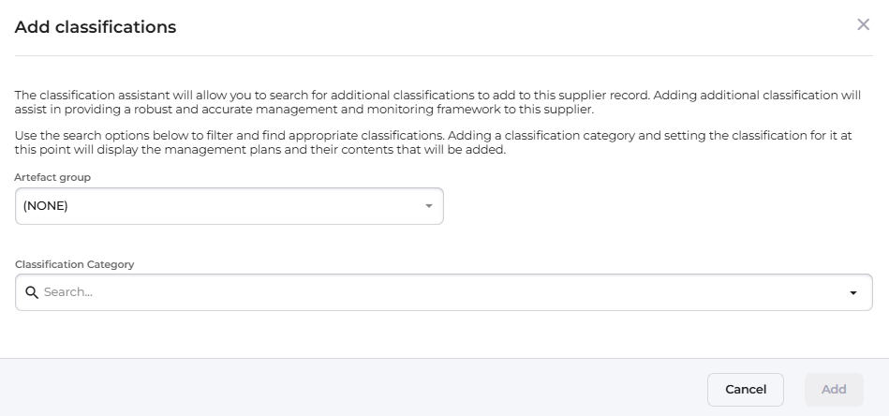This screenshot has width=889, height=416.
Task: Click the empty middle of Artefact group box
Action: [x=234, y=206]
